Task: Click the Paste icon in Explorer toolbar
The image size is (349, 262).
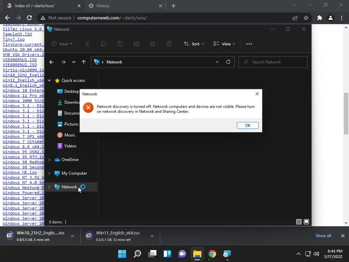Action: (x=120, y=44)
